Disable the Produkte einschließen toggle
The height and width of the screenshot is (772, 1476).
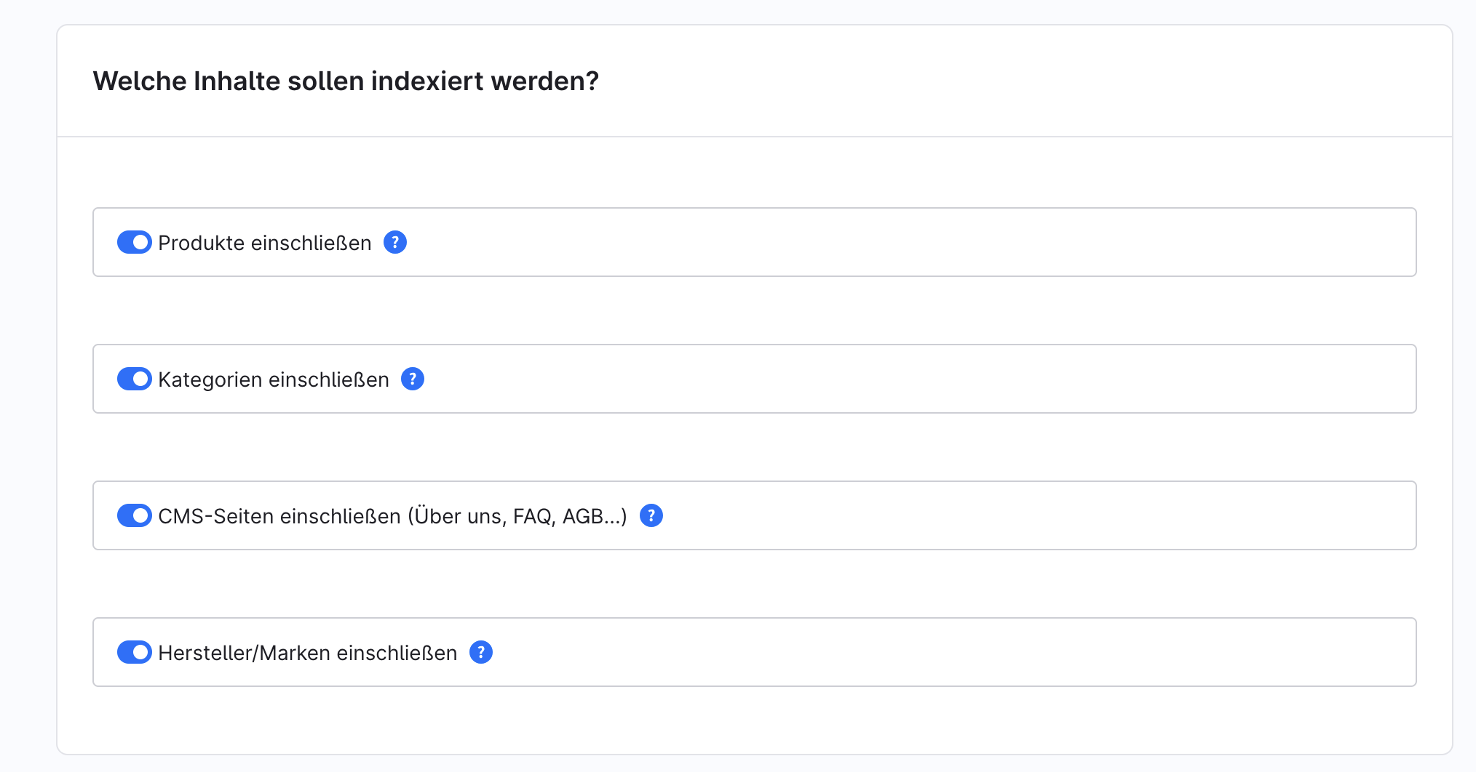[x=135, y=242]
